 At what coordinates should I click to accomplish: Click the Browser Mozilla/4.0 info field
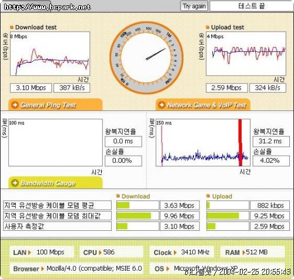click(x=77, y=268)
